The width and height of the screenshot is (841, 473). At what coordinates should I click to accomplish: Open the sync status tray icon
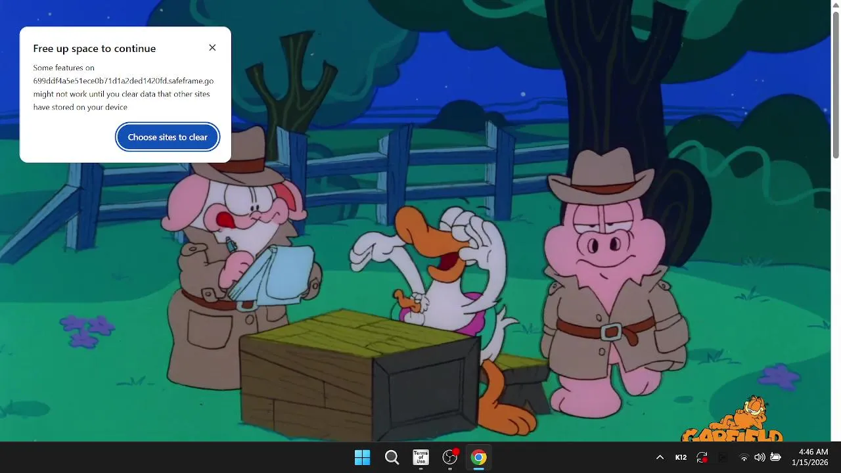(x=702, y=457)
